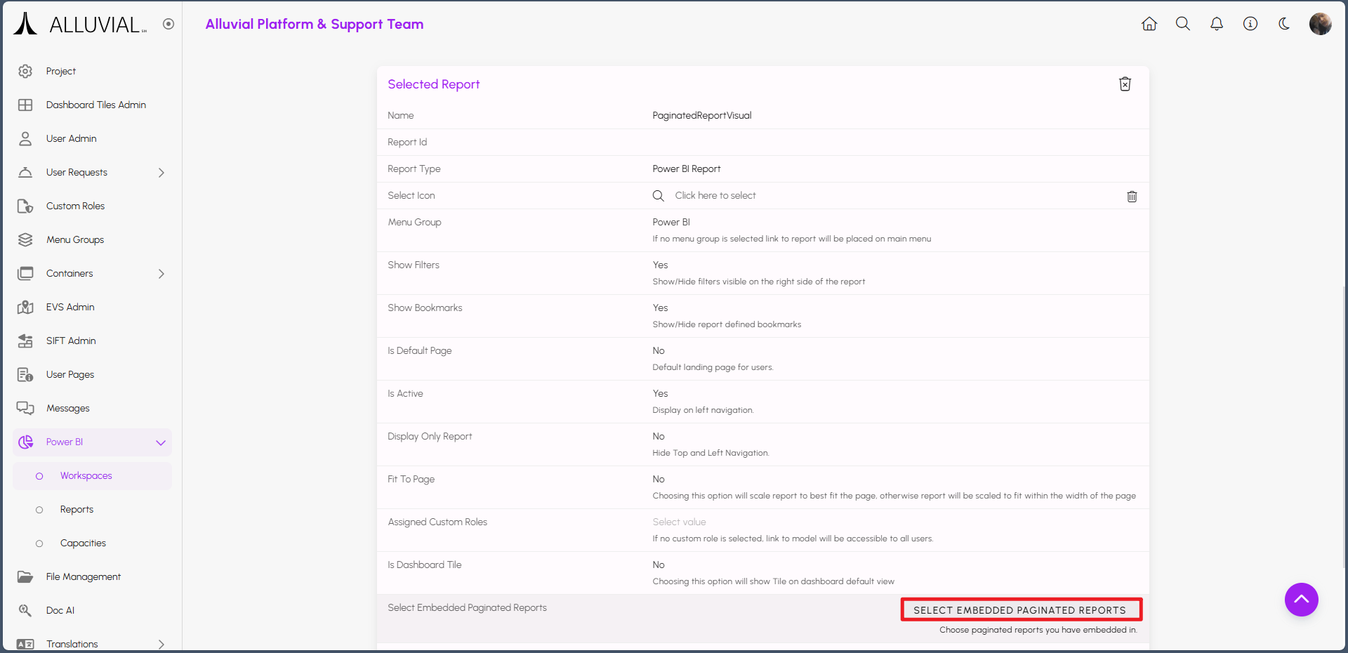Collapse the Power BI menu group
Image resolution: width=1348 pixels, height=653 pixels.
pyautogui.click(x=160, y=442)
